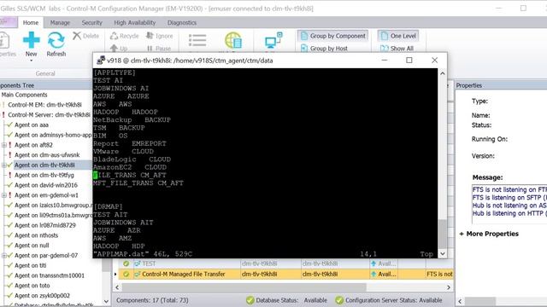Image resolution: width=547 pixels, height=307 pixels.
Task: Select Agent on aaa
Action: [32, 125]
